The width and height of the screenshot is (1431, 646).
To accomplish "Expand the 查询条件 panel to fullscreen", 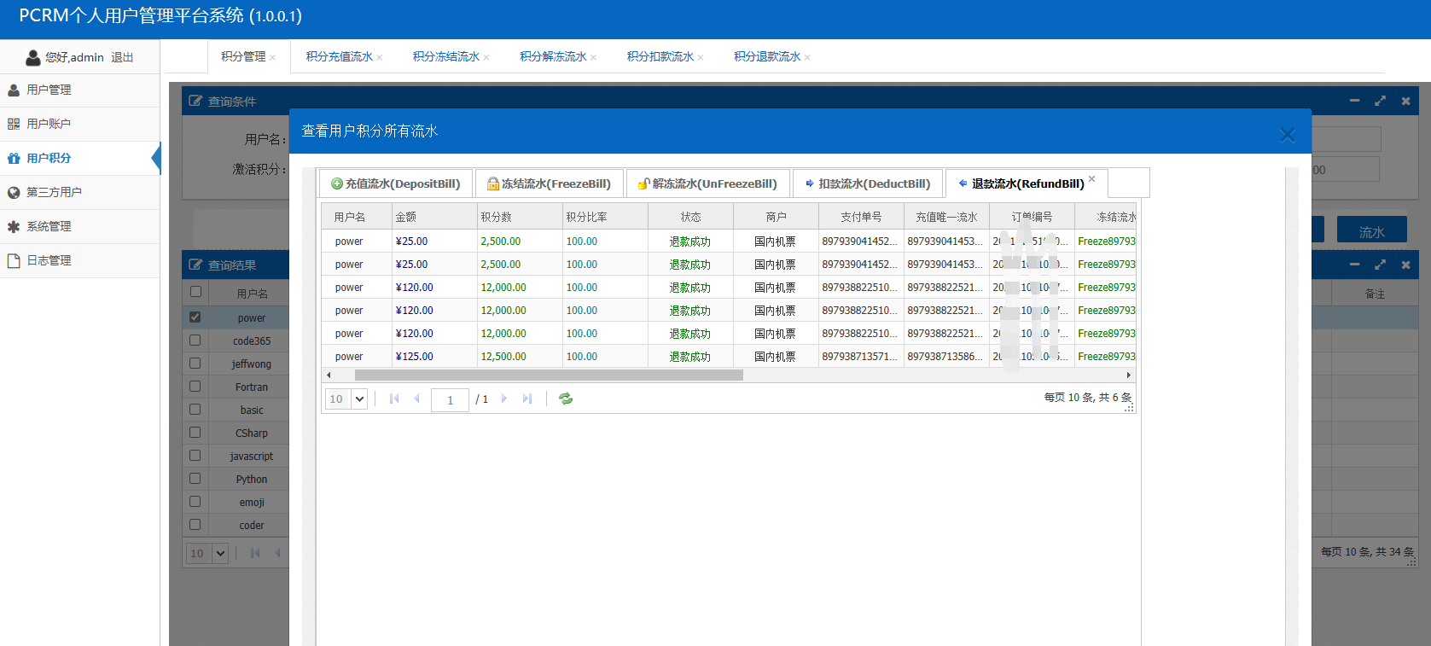I will (x=1380, y=101).
